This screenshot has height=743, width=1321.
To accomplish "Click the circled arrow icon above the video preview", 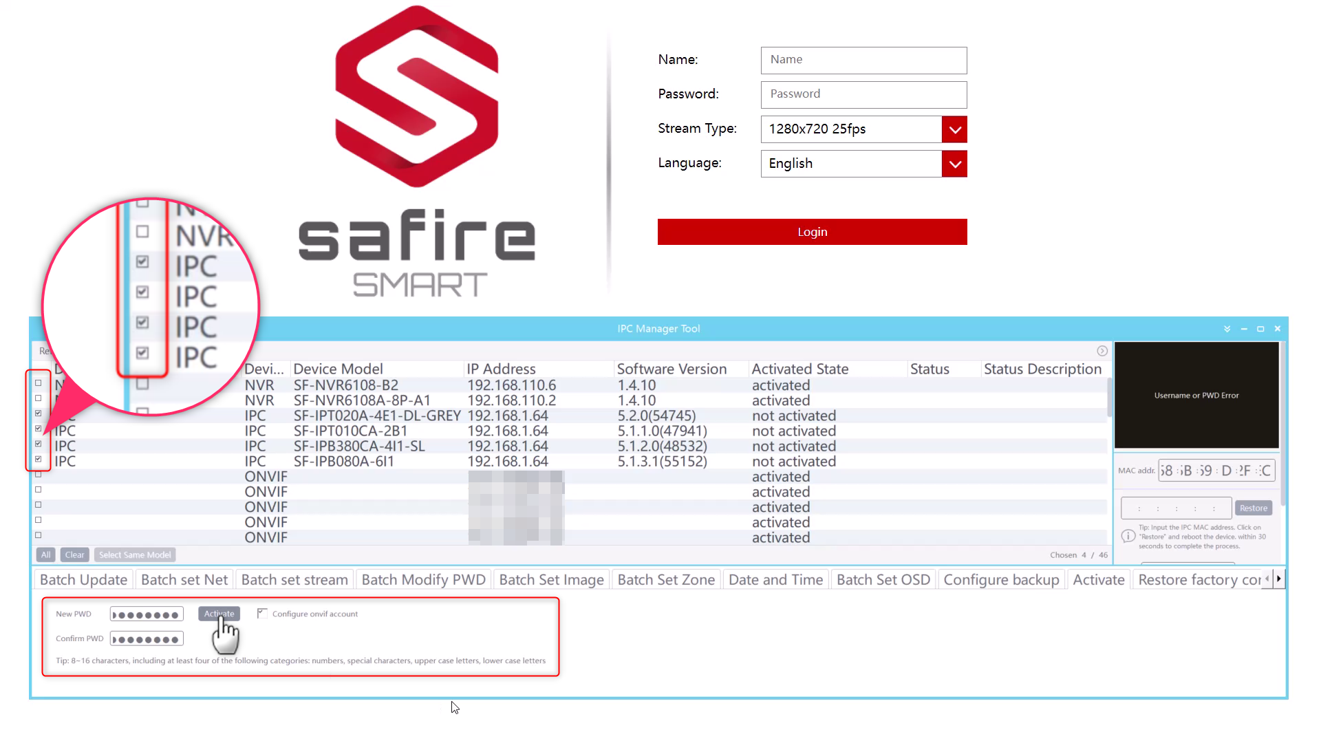I will pos(1102,351).
